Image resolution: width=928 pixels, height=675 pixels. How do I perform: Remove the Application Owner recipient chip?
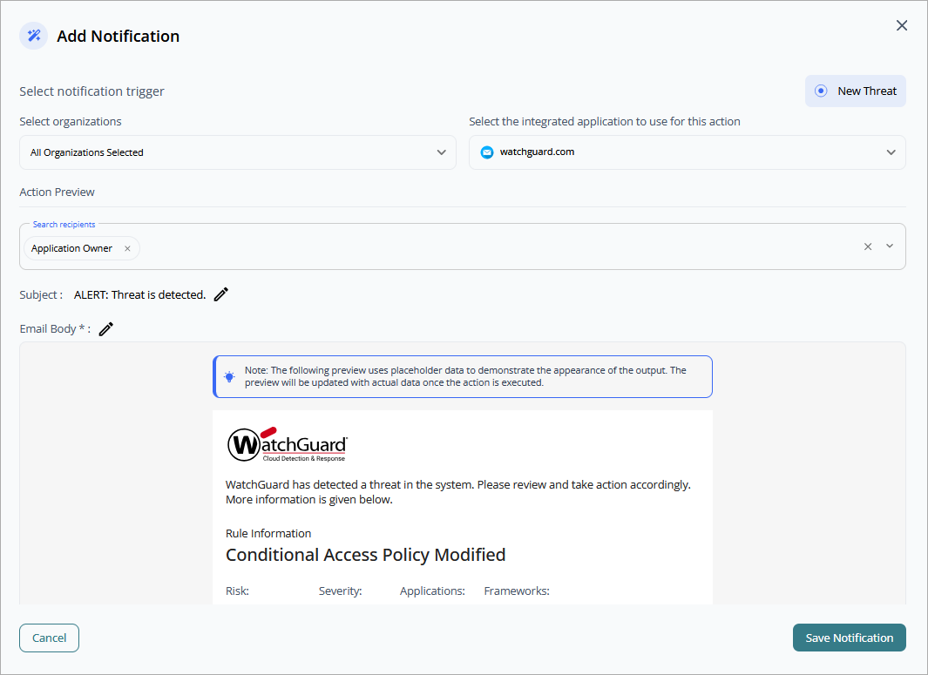coord(127,248)
